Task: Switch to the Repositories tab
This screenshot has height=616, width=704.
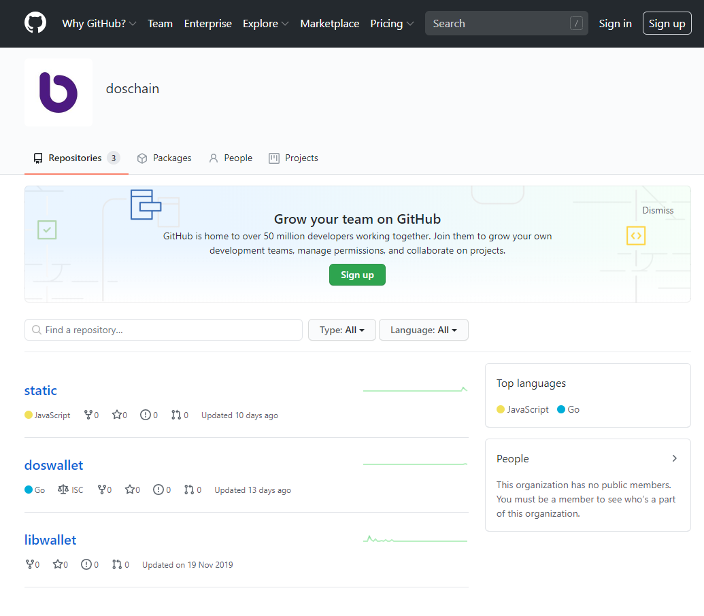Action: coord(76,158)
